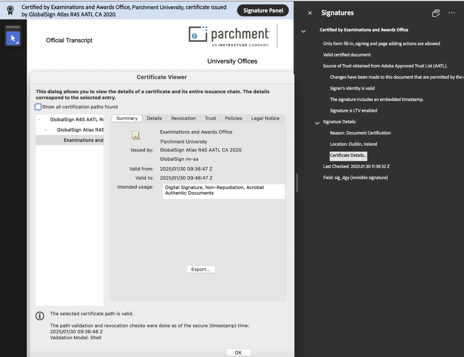Enable Show all certification paths found
This screenshot has height=357, width=464.
tap(38, 107)
